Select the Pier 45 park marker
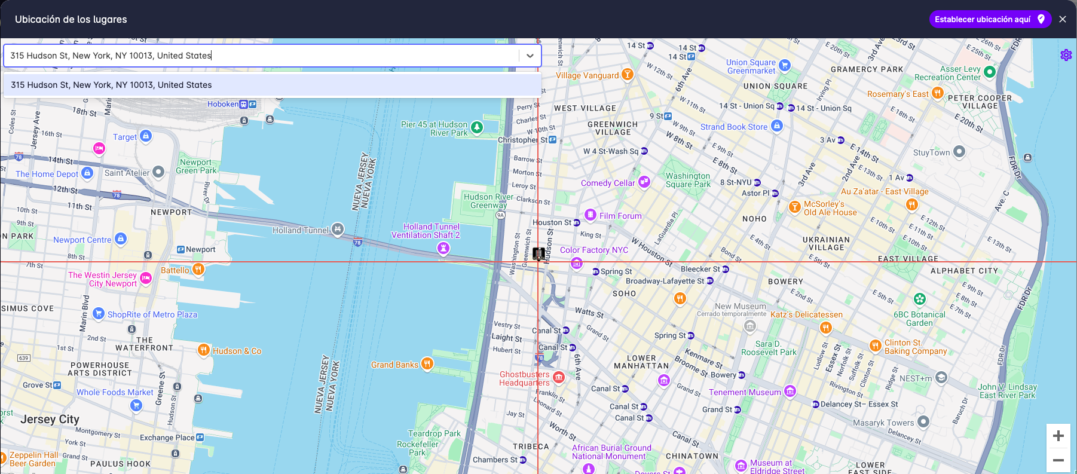 (476, 127)
